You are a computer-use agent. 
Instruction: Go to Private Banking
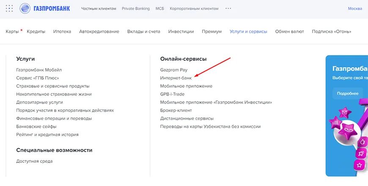pyautogui.click(x=135, y=8)
